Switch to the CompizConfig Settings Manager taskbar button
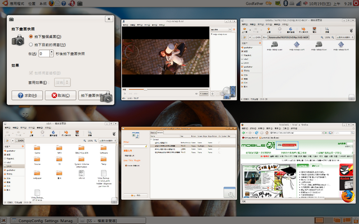Viewport: 359px width, 224px height. [44, 221]
